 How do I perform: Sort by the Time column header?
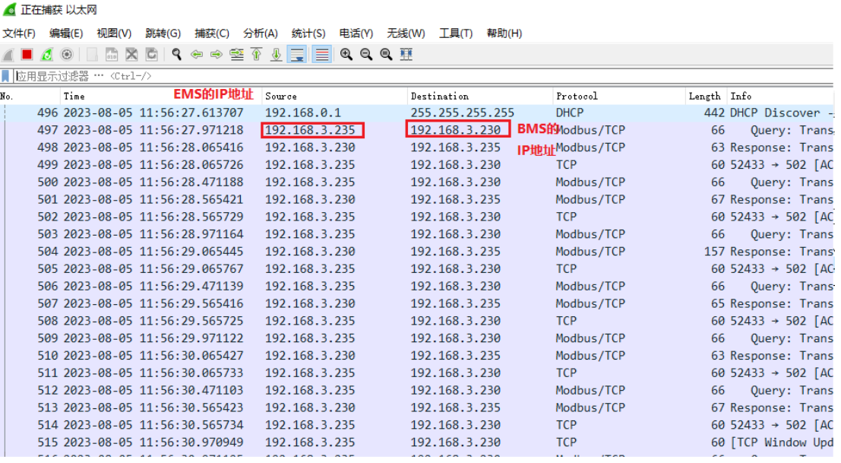click(161, 96)
